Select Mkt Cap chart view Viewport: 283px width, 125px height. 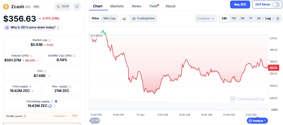click(109, 18)
